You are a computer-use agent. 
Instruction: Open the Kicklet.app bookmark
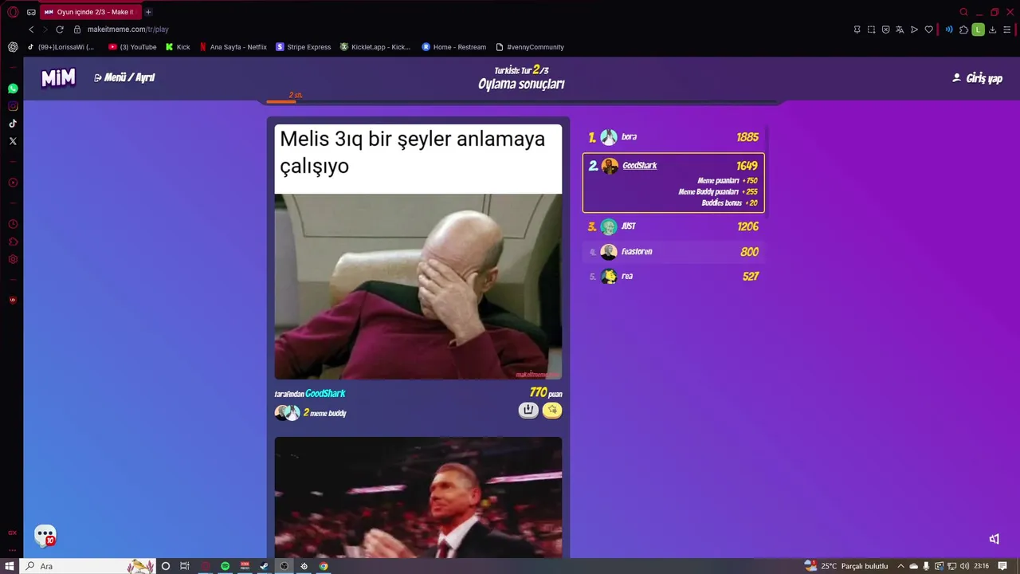tap(375, 47)
